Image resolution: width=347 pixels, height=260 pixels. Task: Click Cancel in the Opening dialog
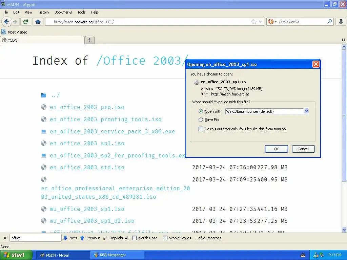click(x=303, y=149)
